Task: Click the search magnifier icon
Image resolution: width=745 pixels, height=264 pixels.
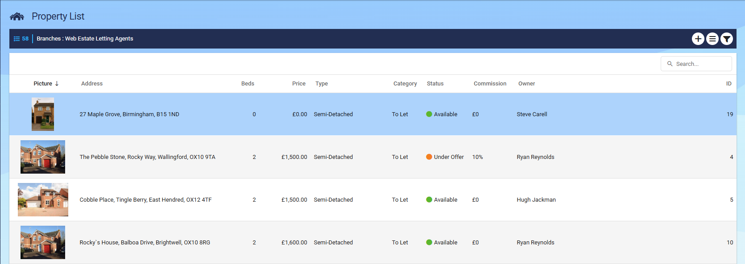Action: [670, 64]
